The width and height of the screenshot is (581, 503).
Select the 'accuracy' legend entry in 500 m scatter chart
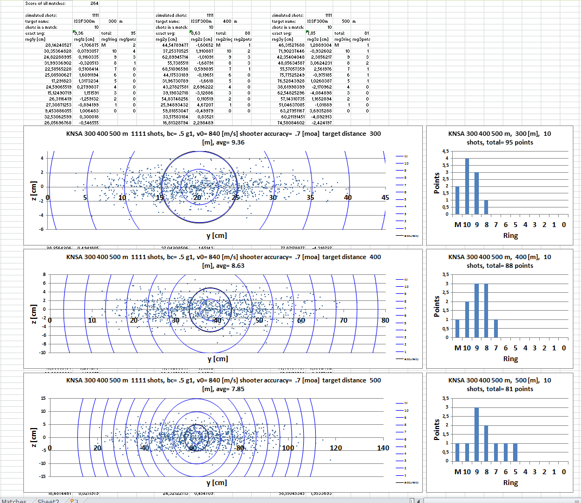(x=407, y=482)
